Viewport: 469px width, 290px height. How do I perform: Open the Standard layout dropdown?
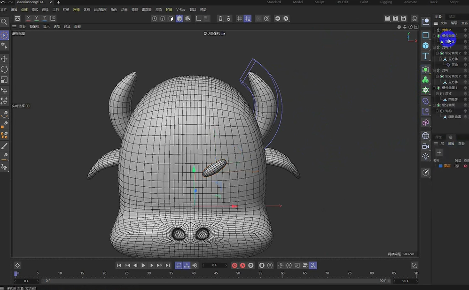(274, 2)
